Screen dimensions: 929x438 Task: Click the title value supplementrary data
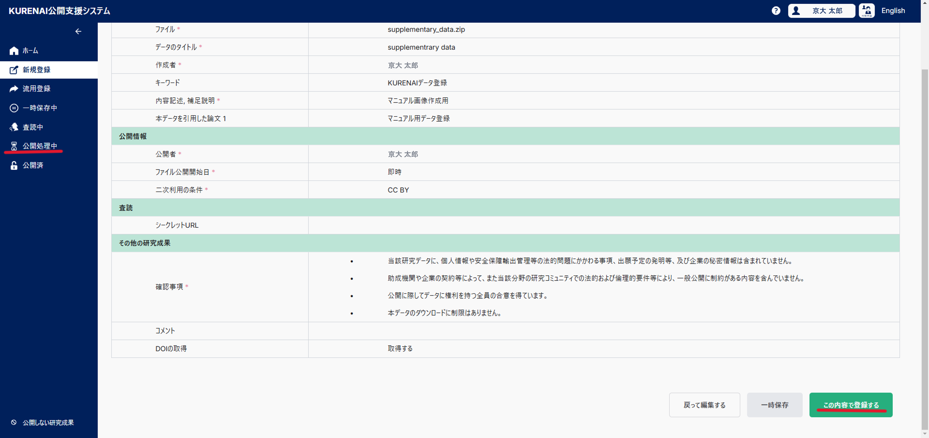pos(421,48)
